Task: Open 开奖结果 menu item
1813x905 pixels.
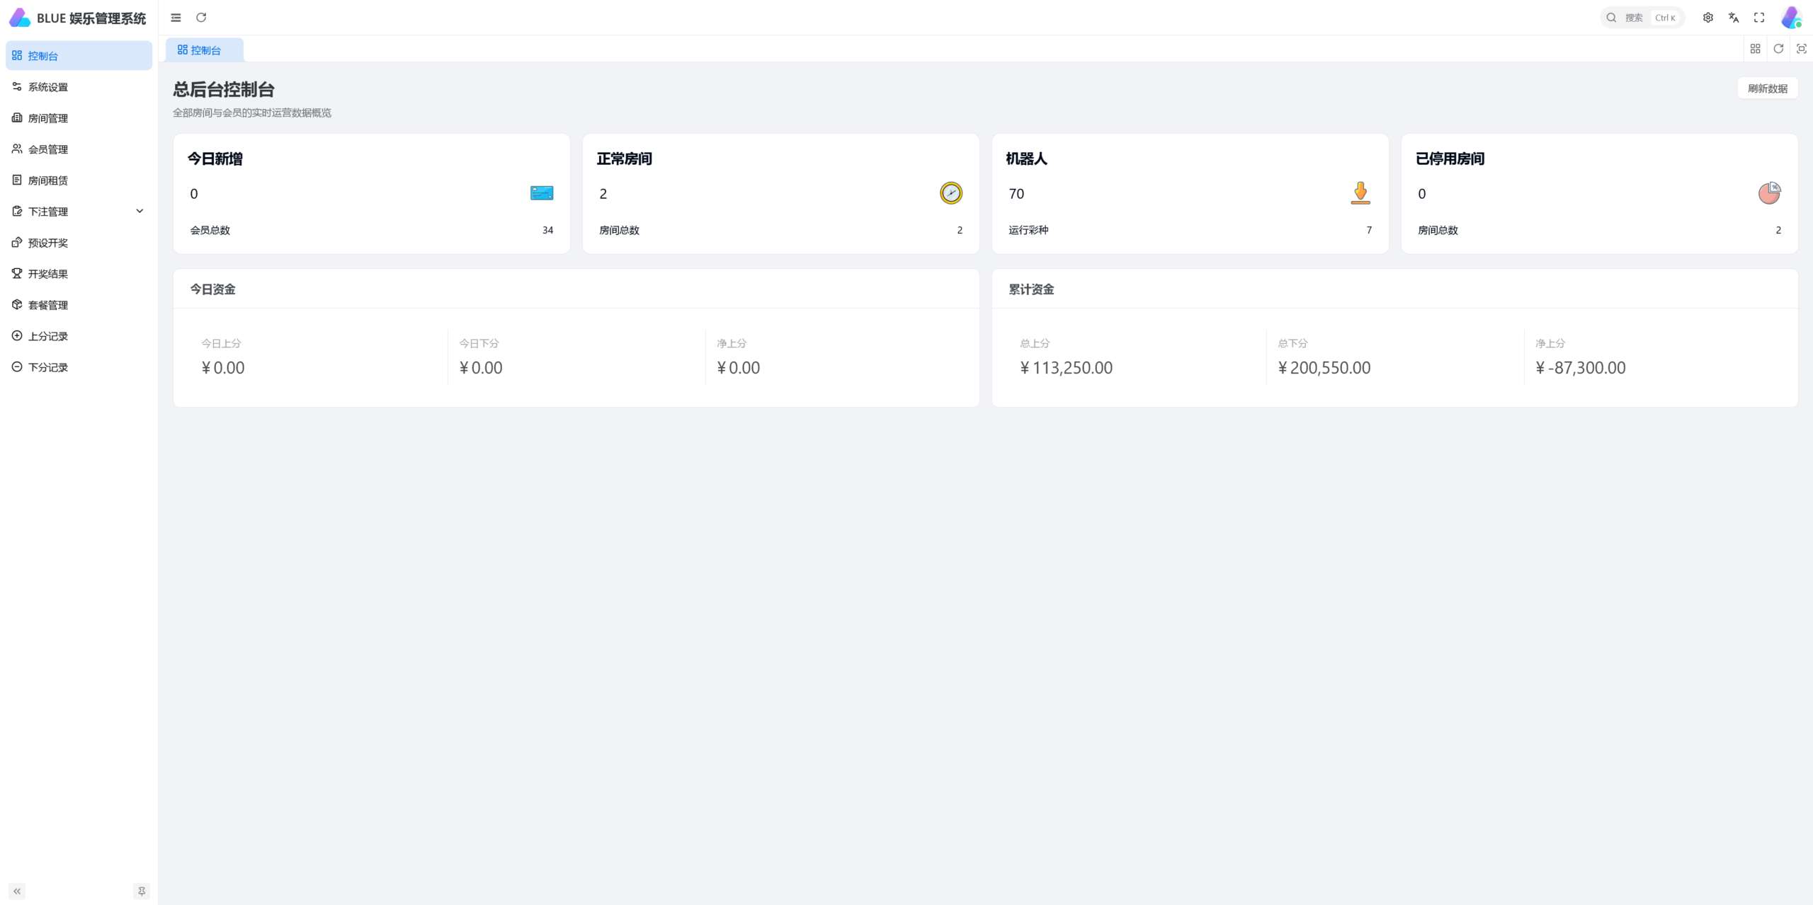Action: click(79, 274)
